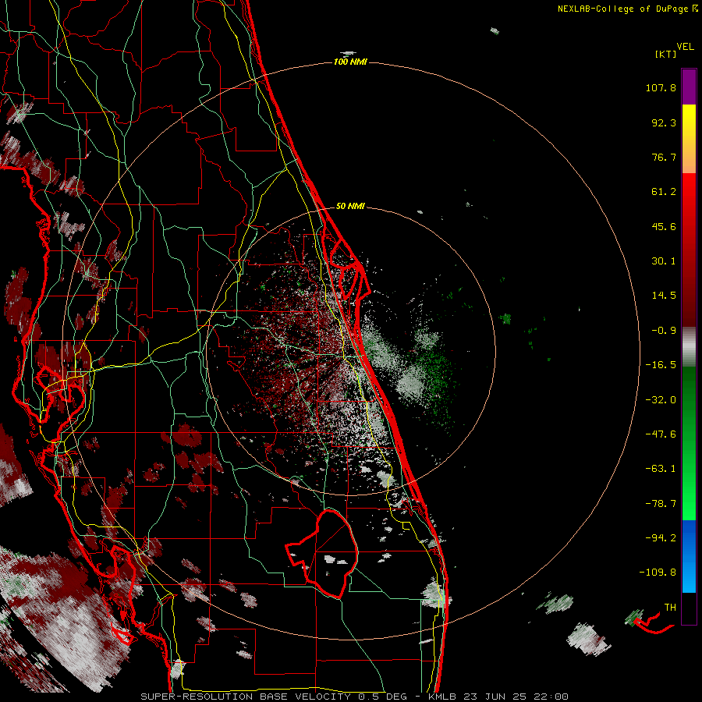Click the gray zero-velocity segment of color bar
Viewport: 702px width, 702px height.
689,346
